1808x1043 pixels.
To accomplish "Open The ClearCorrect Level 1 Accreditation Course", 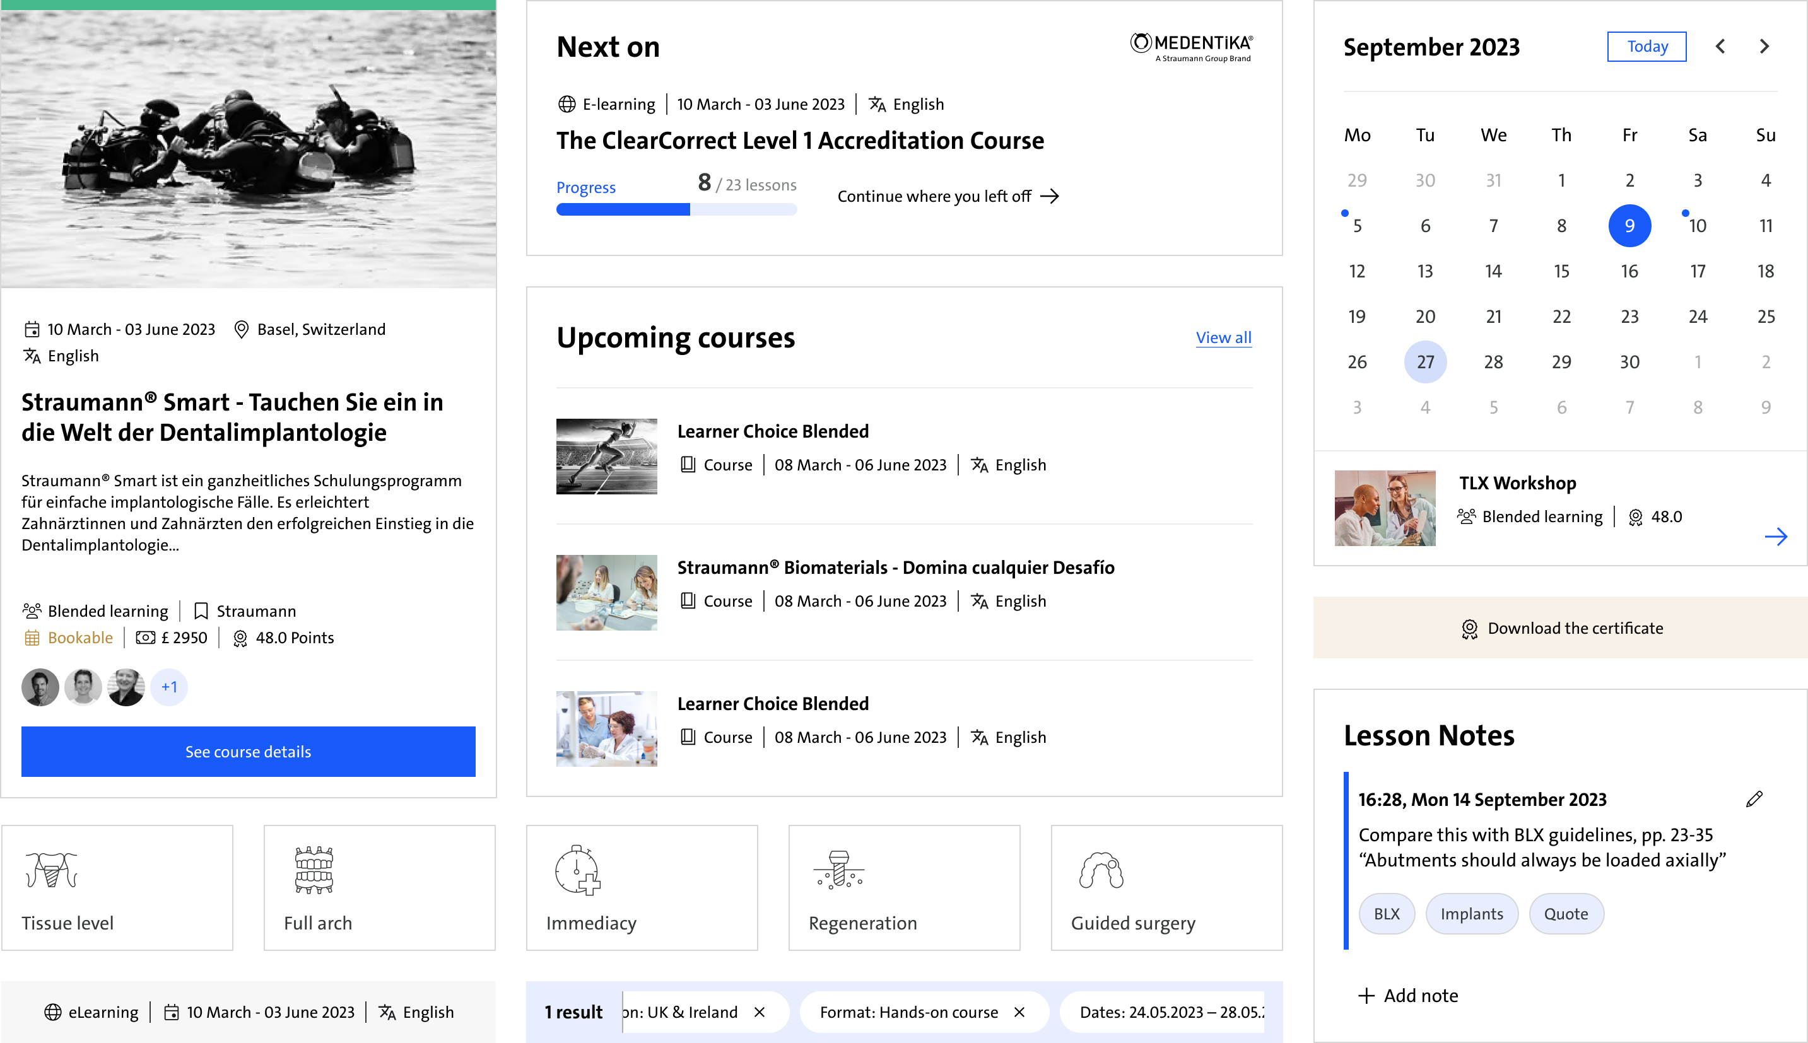I will coord(800,141).
